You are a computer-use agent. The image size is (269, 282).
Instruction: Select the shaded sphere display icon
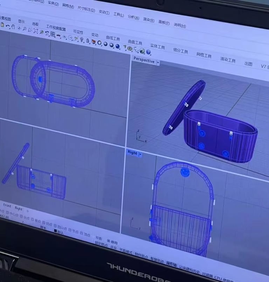[105, 44]
